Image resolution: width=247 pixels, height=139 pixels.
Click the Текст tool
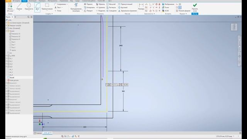click(x=58, y=7)
